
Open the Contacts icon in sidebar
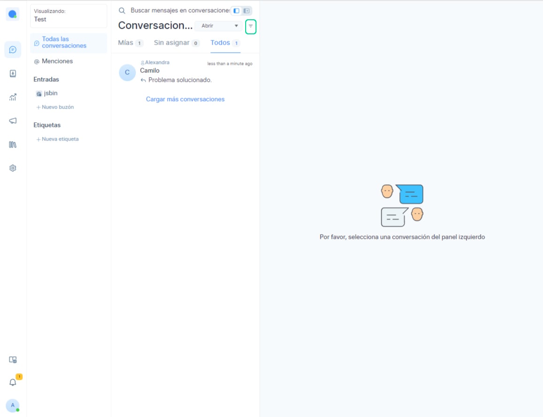pyautogui.click(x=13, y=74)
